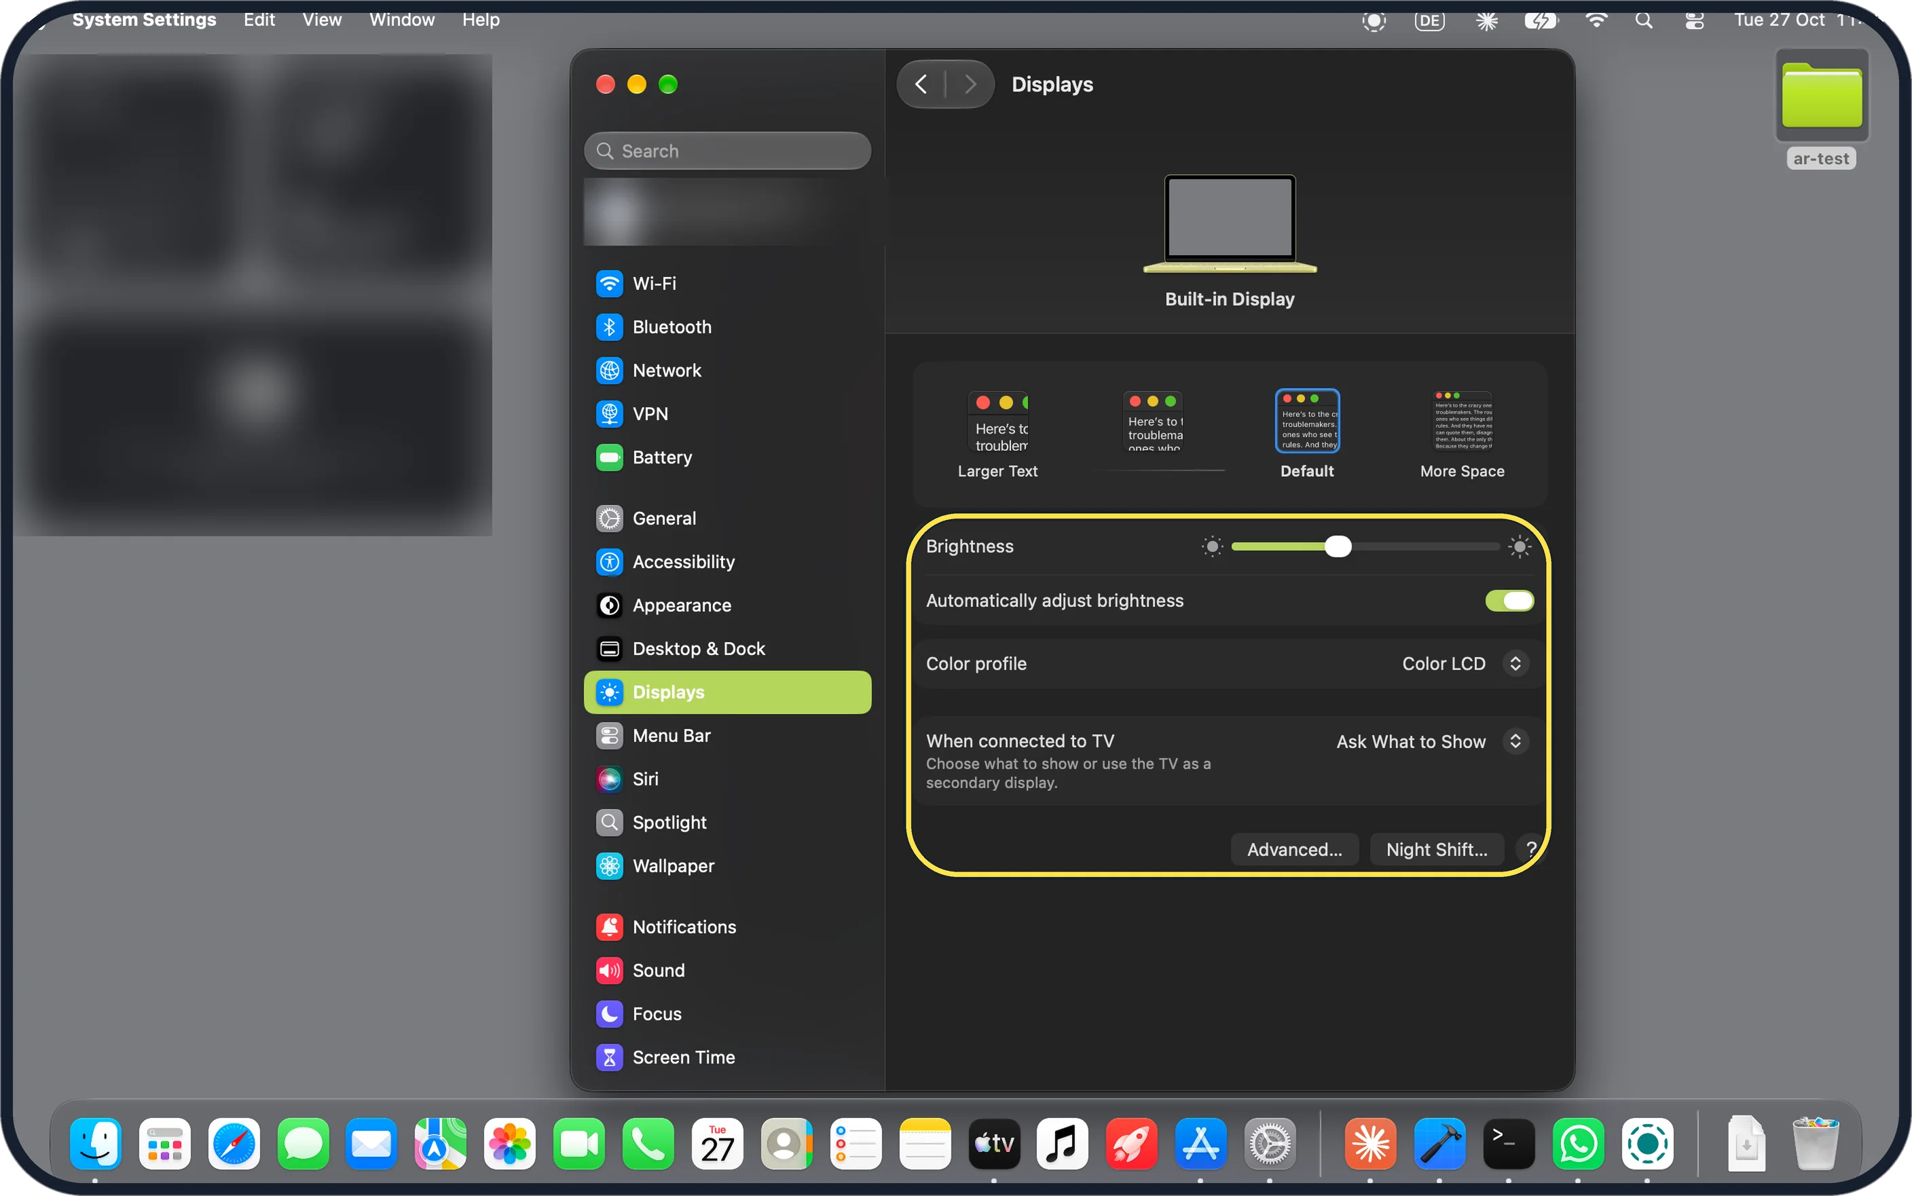Open the Help menu
Screen dimensions: 1912x1196
tap(480, 20)
